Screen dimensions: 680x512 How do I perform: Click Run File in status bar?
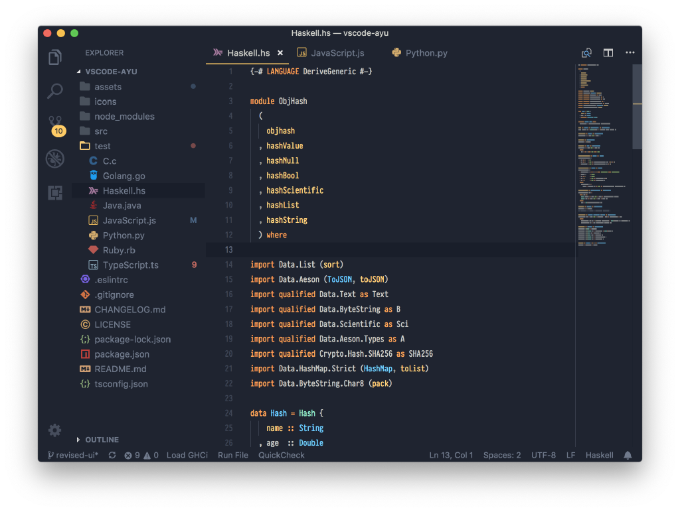tap(233, 455)
